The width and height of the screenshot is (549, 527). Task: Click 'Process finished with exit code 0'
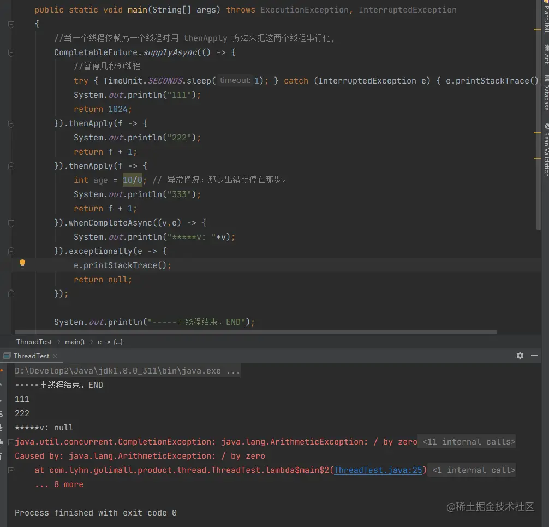pyautogui.click(x=96, y=513)
